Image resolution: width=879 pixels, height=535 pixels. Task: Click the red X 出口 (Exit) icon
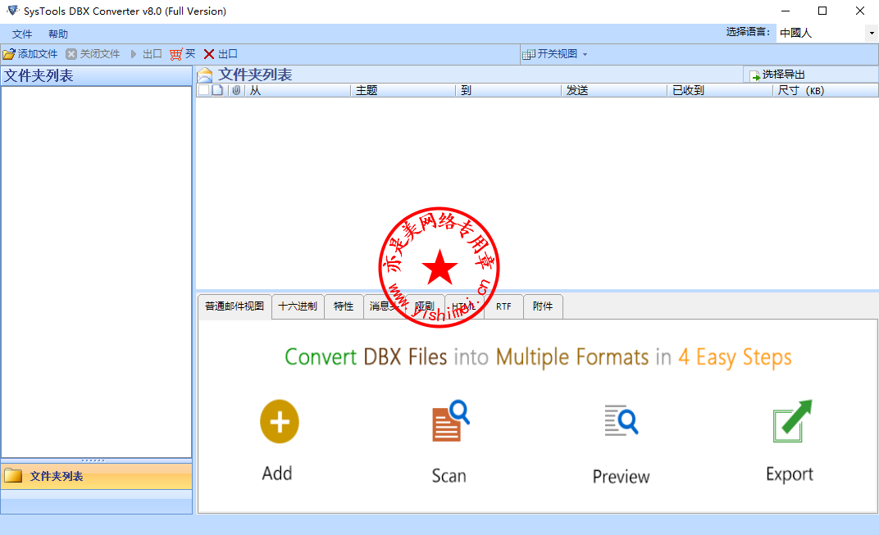click(x=209, y=54)
